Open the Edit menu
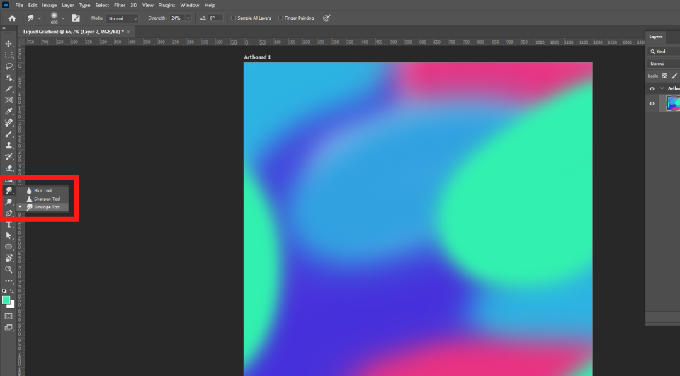 33,5
